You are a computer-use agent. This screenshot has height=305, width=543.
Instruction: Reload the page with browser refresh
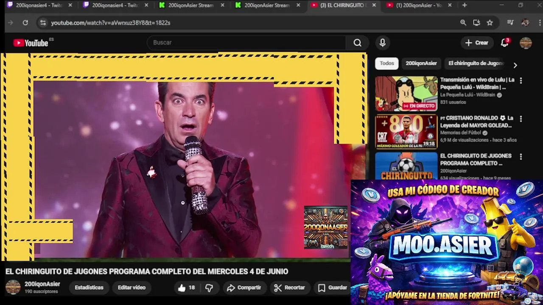point(25,22)
